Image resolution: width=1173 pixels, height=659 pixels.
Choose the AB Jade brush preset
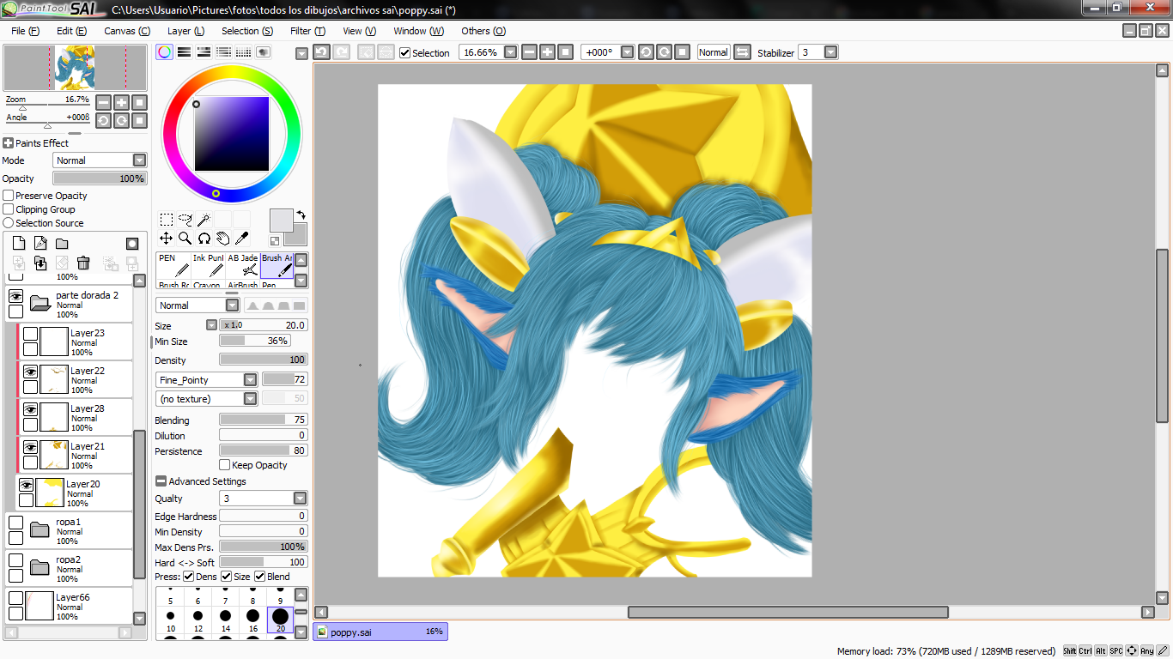243,265
